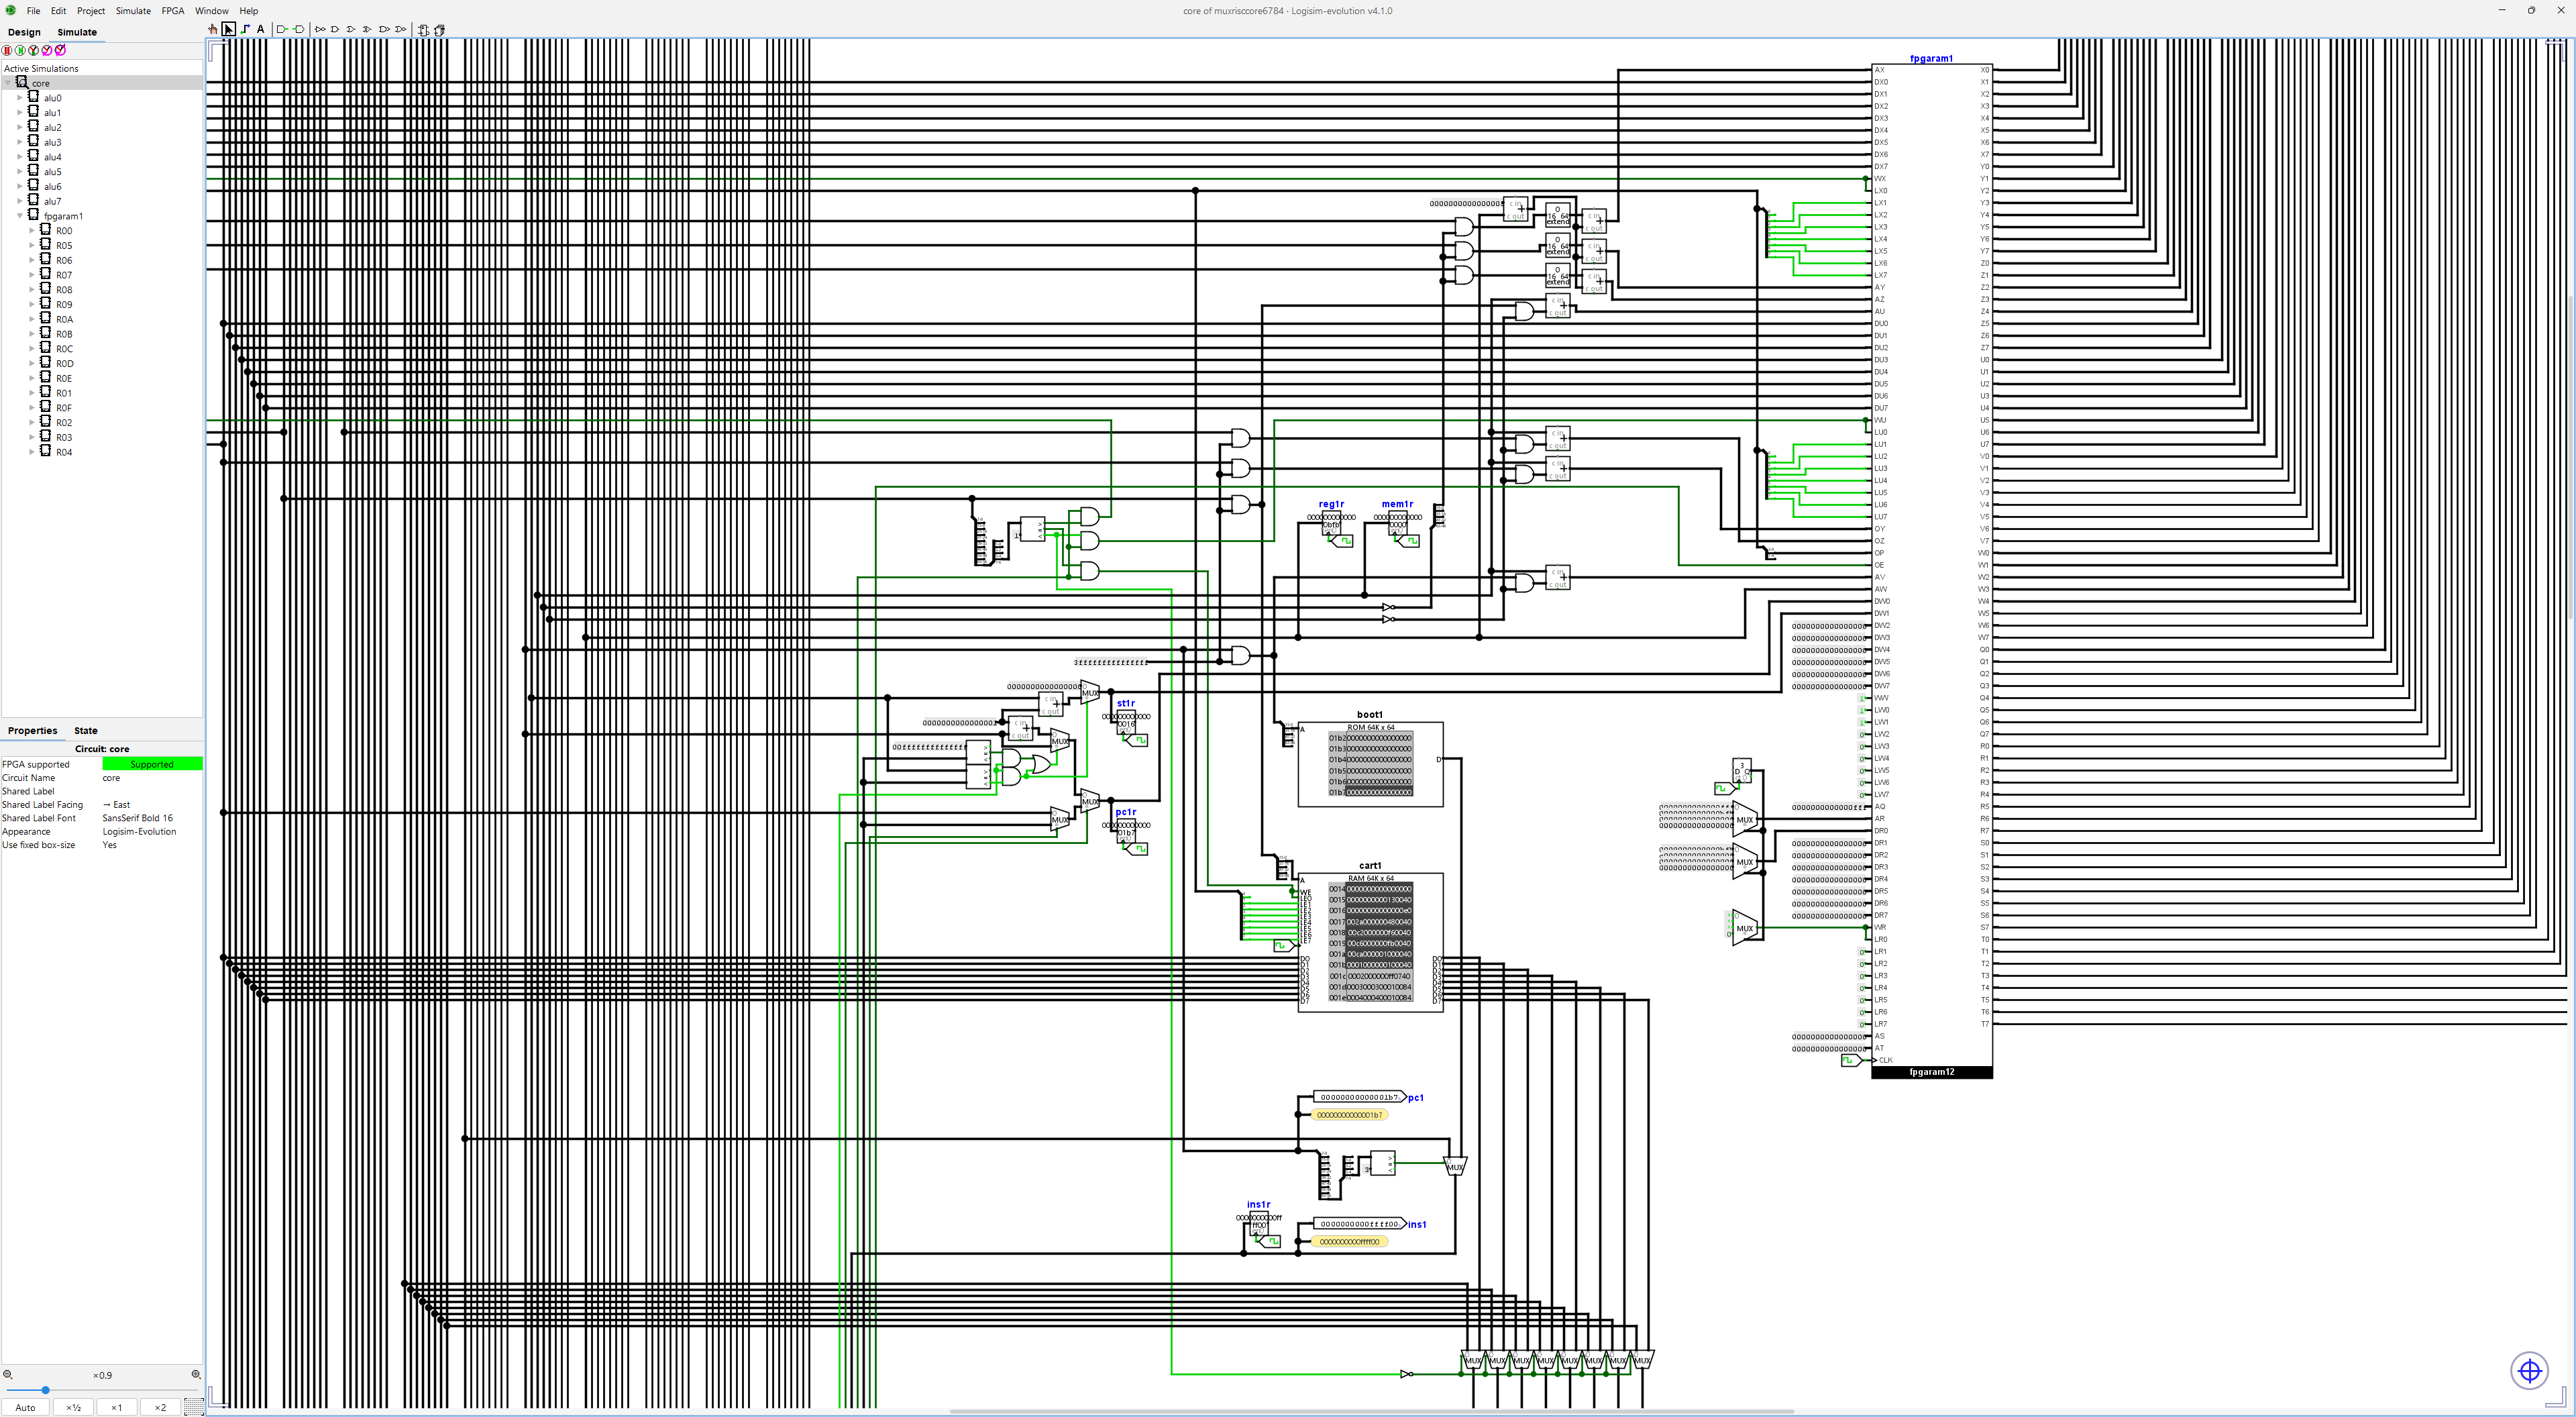Click the crosshair locate button on canvas

[2530, 1370]
